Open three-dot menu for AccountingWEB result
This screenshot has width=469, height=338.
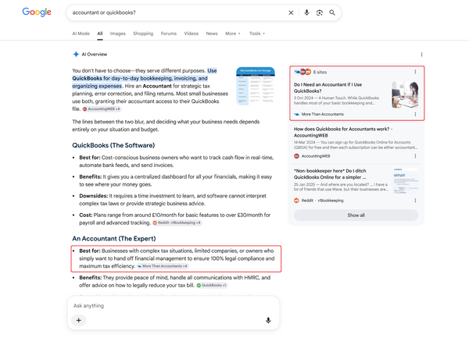tap(415, 156)
